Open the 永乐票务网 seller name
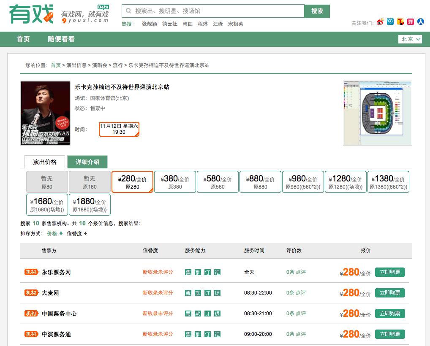430x346 pixels. (x=56, y=272)
